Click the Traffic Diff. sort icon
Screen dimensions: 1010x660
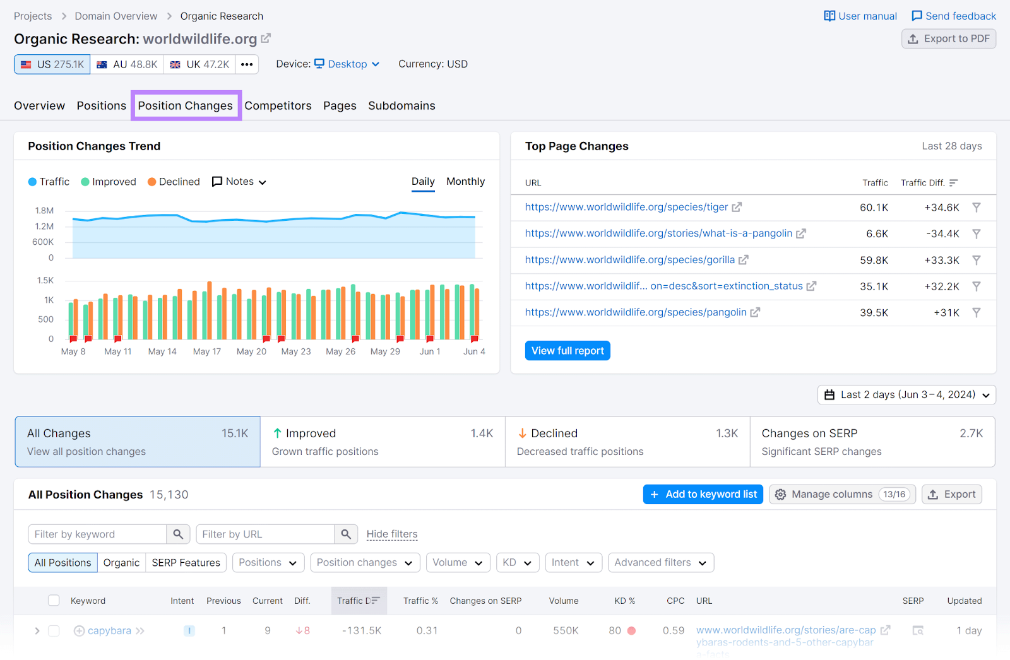[953, 183]
